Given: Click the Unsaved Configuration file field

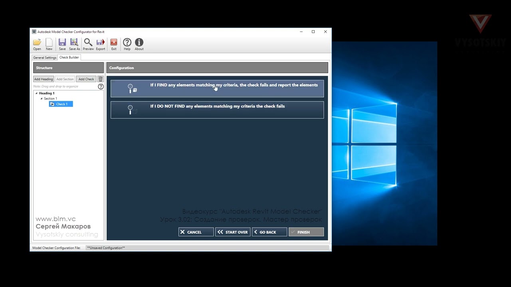Looking at the screenshot, I should click(207, 248).
